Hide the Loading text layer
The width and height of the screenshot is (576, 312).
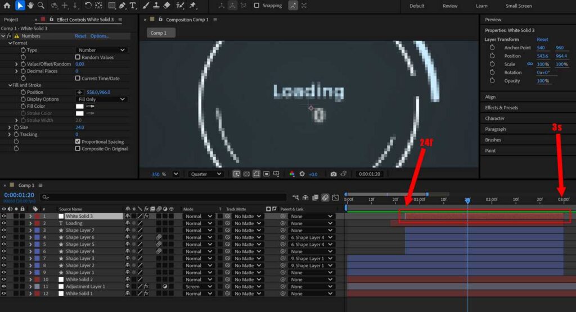click(4, 223)
